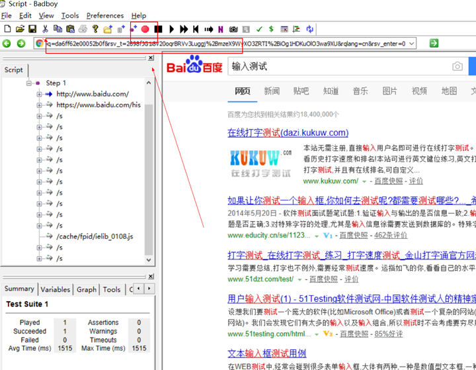Image resolution: width=476 pixels, height=370 pixels.
Task: Open the Edit menu
Action: click(25, 15)
